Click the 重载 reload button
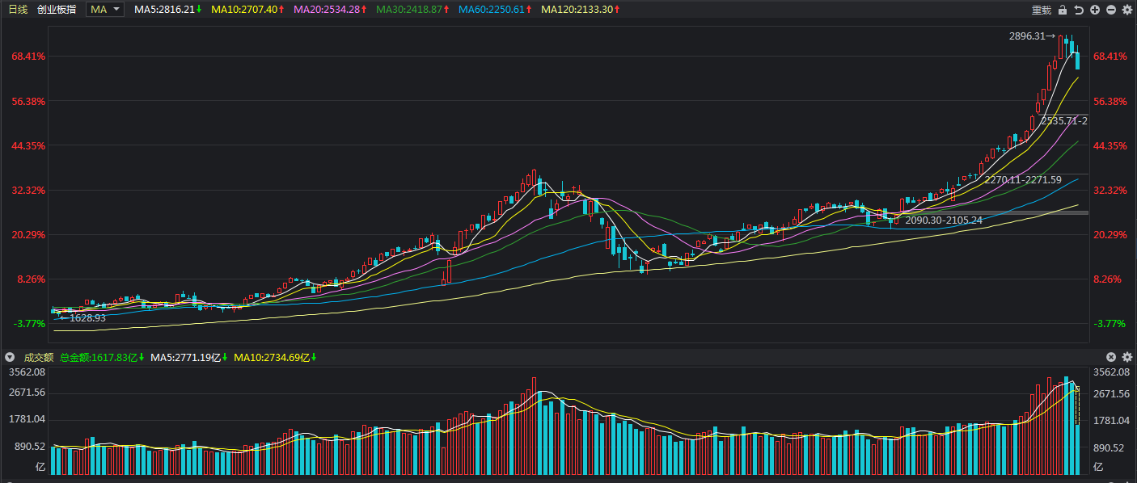Image resolution: width=1137 pixels, height=483 pixels. (1042, 10)
